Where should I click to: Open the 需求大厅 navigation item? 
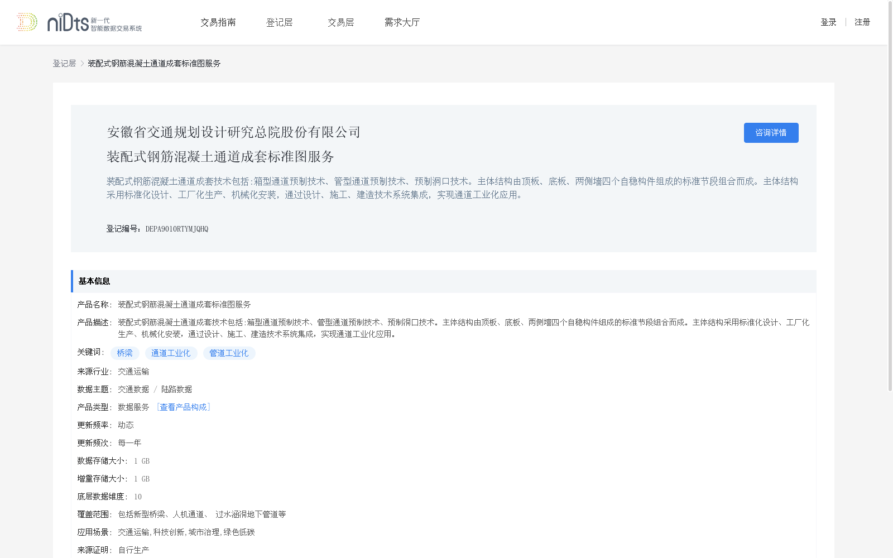coord(402,22)
